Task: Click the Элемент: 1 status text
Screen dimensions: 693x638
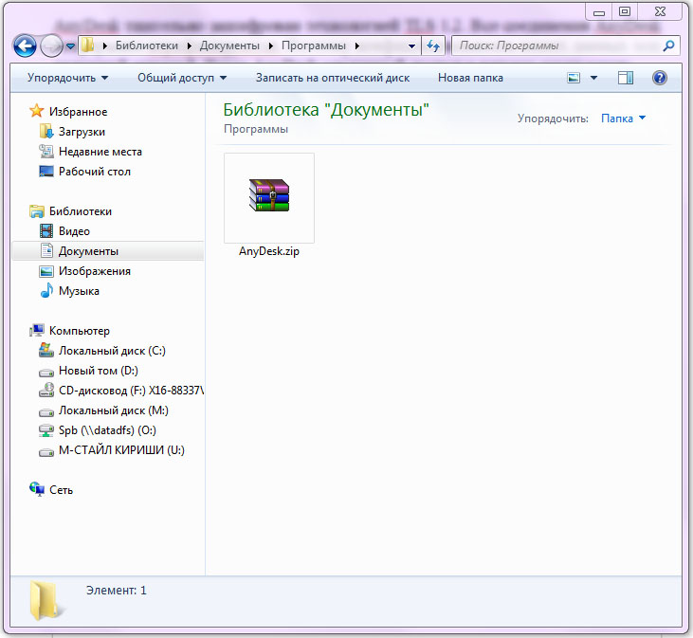Action: (117, 591)
